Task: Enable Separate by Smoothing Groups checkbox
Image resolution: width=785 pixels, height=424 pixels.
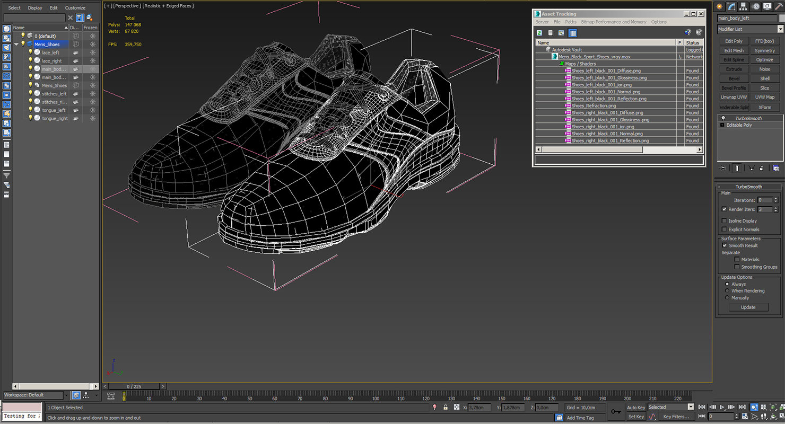Action: (737, 267)
